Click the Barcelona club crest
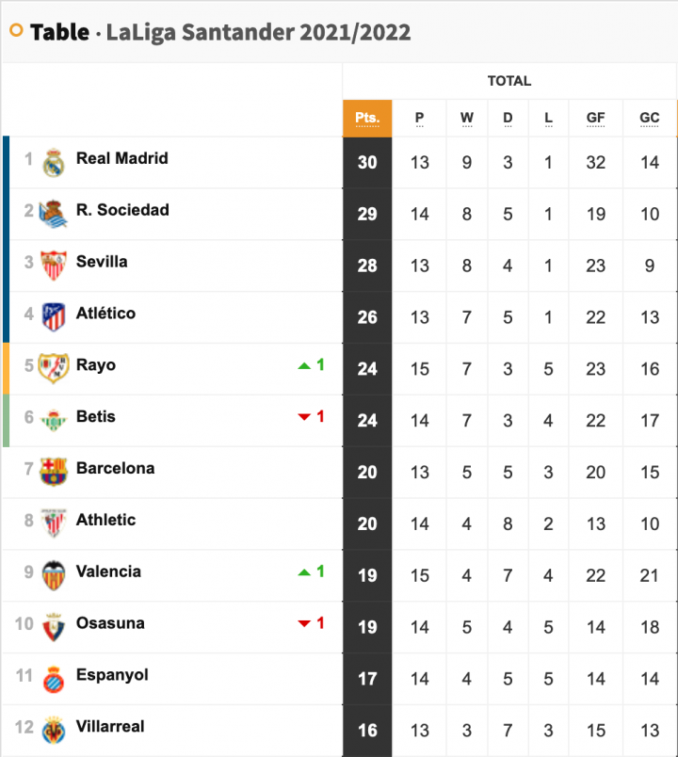Screen dimensions: 678x757 point(53,472)
